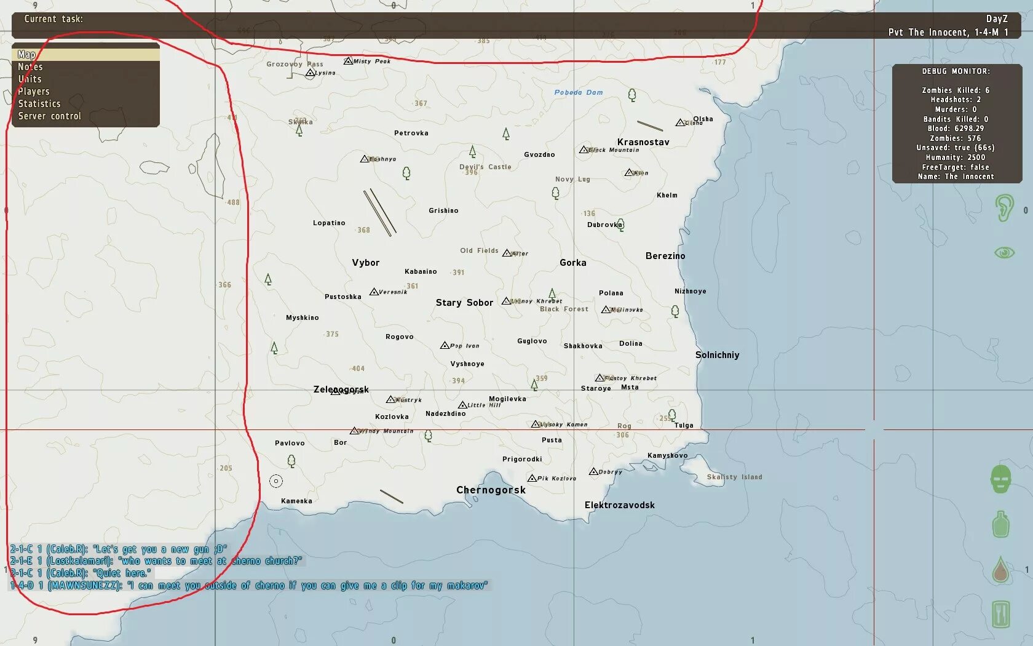This screenshot has height=646, width=1033.
Task: Click Caleb.R's "Let's get you a new gun" message
Action: coord(118,549)
